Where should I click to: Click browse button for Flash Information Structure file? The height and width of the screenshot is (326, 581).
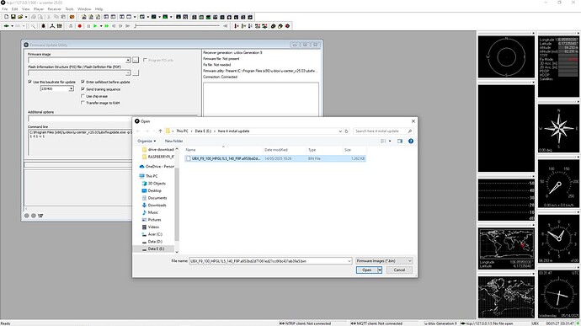[x=136, y=72]
